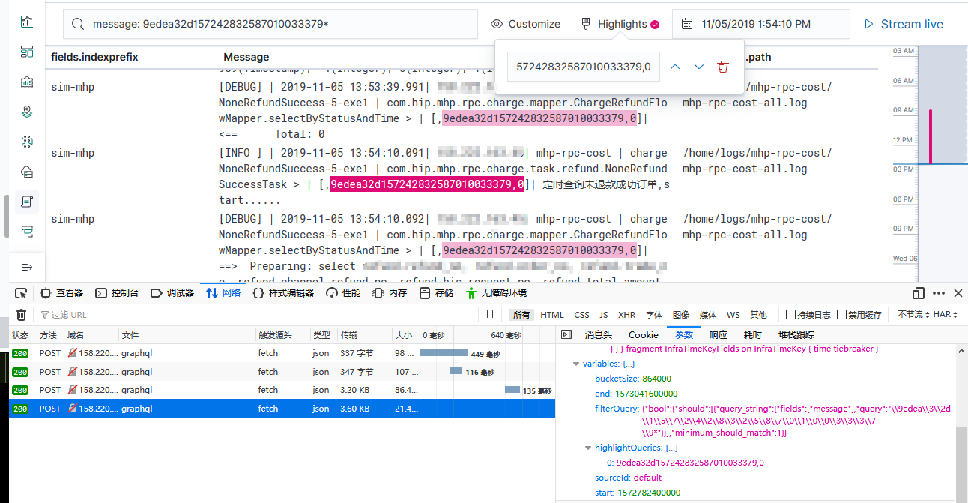Filter network requests by HTML

click(552, 315)
